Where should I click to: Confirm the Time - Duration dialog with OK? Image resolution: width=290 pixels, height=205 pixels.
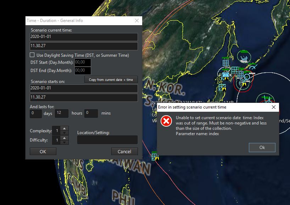coord(43,151)
